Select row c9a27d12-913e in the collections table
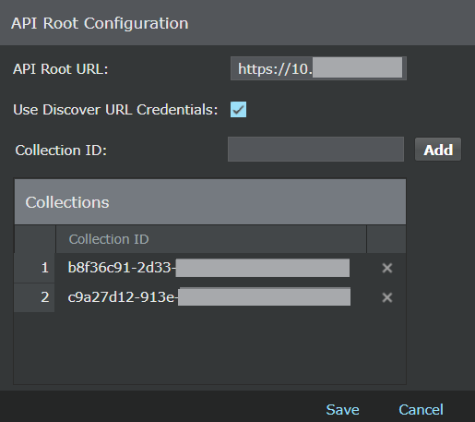The width and height of the screenshot is (475, 422). tap(210, 297)
